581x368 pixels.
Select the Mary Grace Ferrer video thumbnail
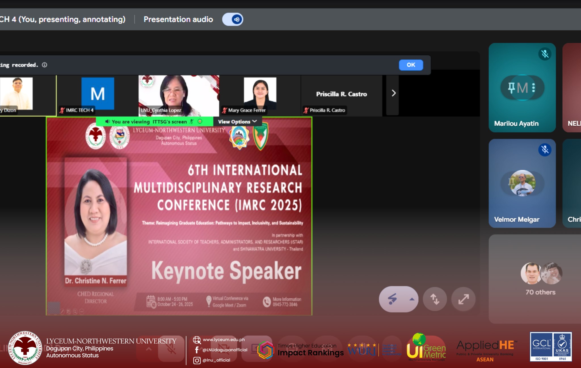coord(260,94)
